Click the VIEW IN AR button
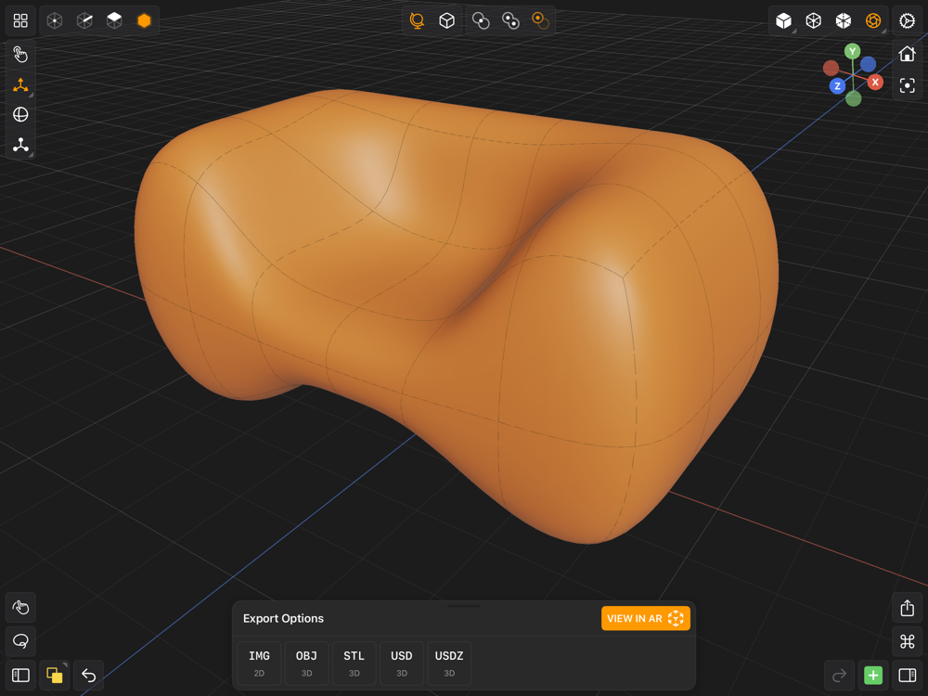 (646, 618)
